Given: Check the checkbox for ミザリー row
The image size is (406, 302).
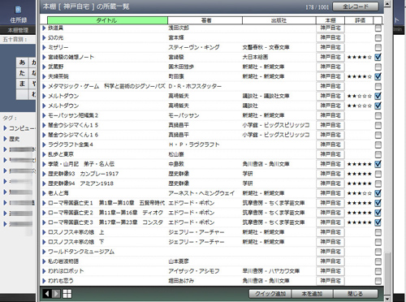Looking at the screenshot, I should [378, 47].
